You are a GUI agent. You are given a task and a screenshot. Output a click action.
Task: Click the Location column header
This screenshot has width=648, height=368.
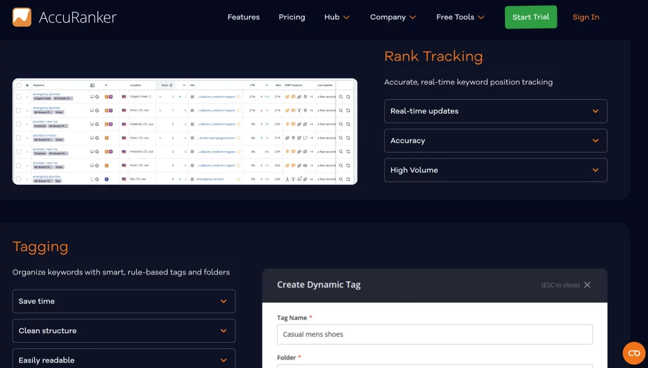(x=135, y=85)
